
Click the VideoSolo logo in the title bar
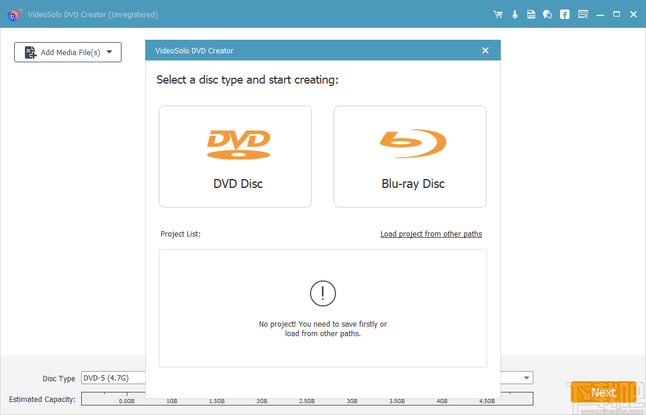click(x=13, y=14)
